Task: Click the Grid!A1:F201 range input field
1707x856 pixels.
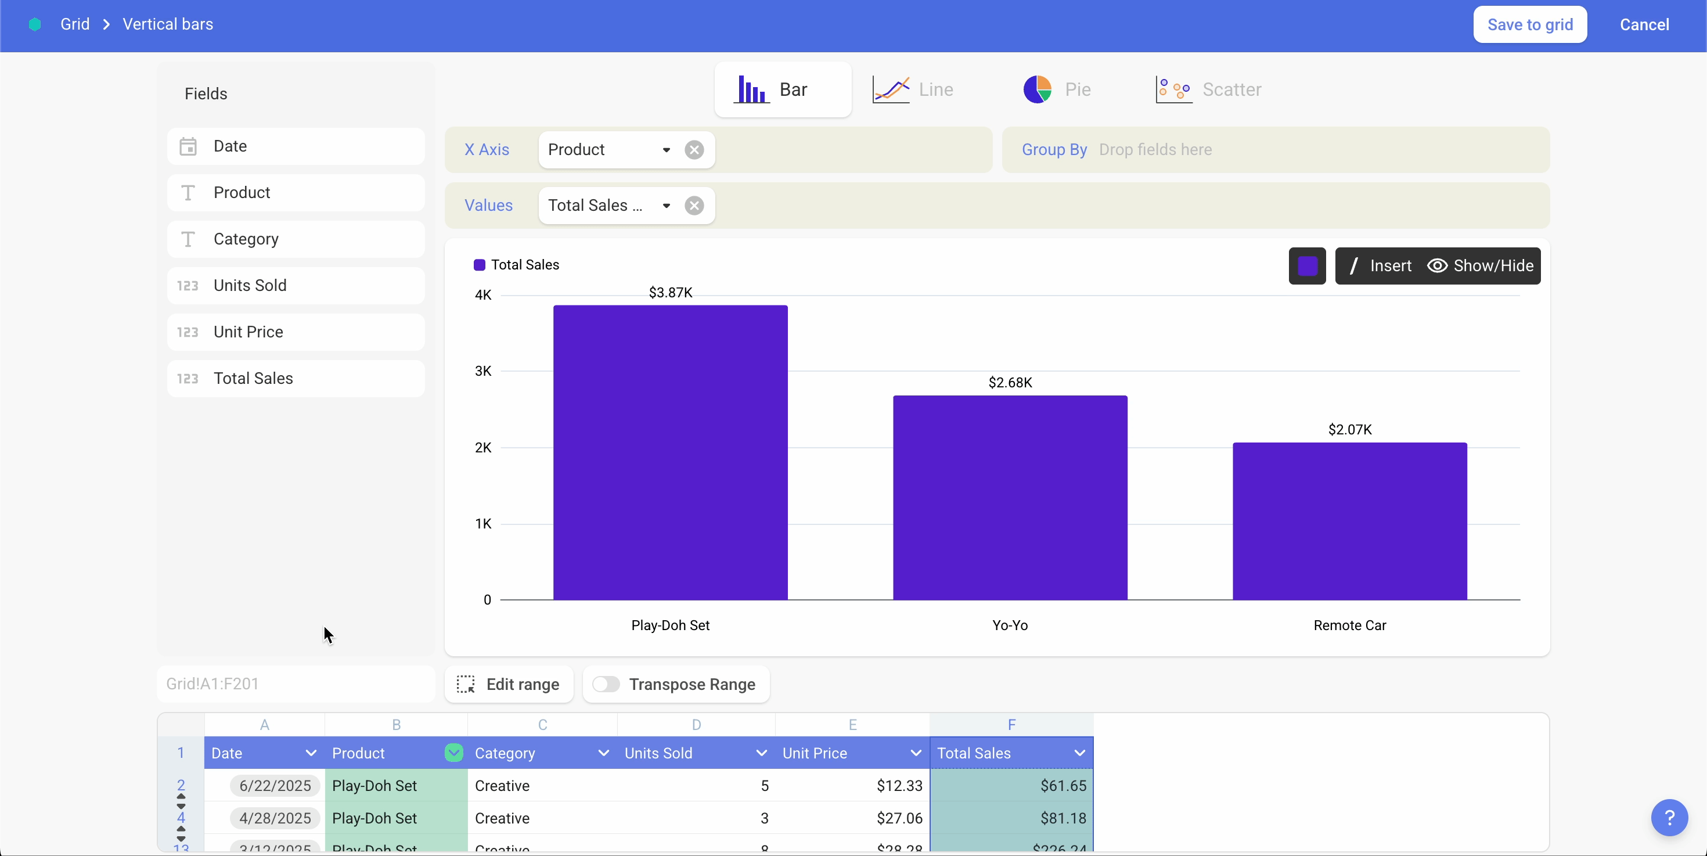Action: pyautogui.click(x=296, y=685)
